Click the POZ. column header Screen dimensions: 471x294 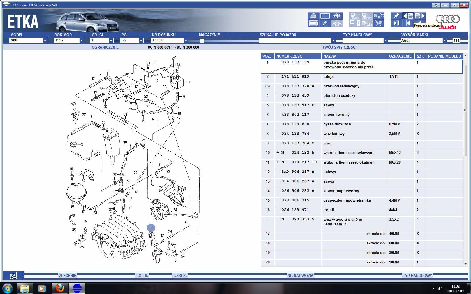[x=267, y=56]
